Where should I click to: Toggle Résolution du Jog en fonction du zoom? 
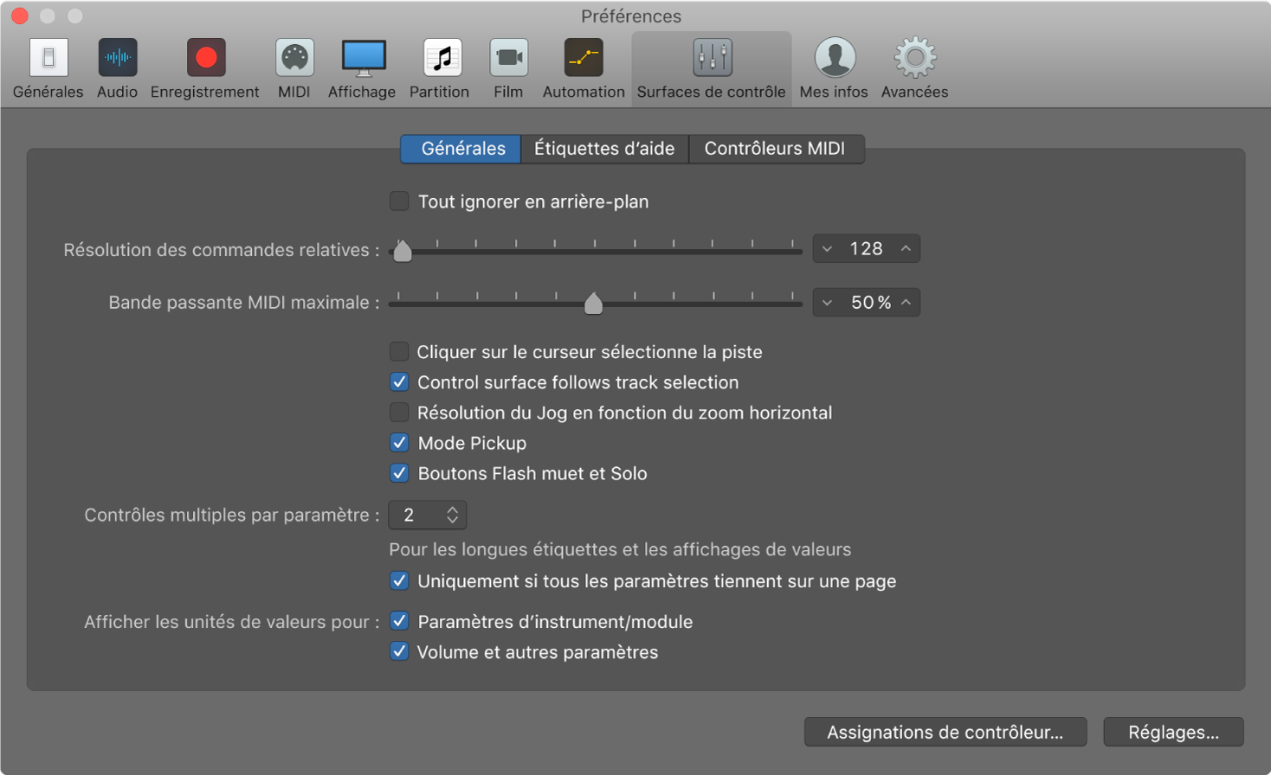pyautogui.click(x=399, y=412)
